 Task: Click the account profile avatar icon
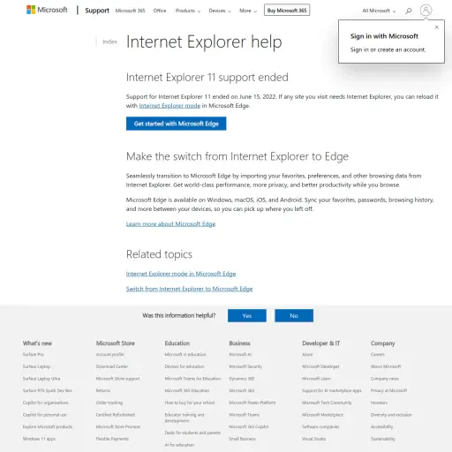coord(426,11)
